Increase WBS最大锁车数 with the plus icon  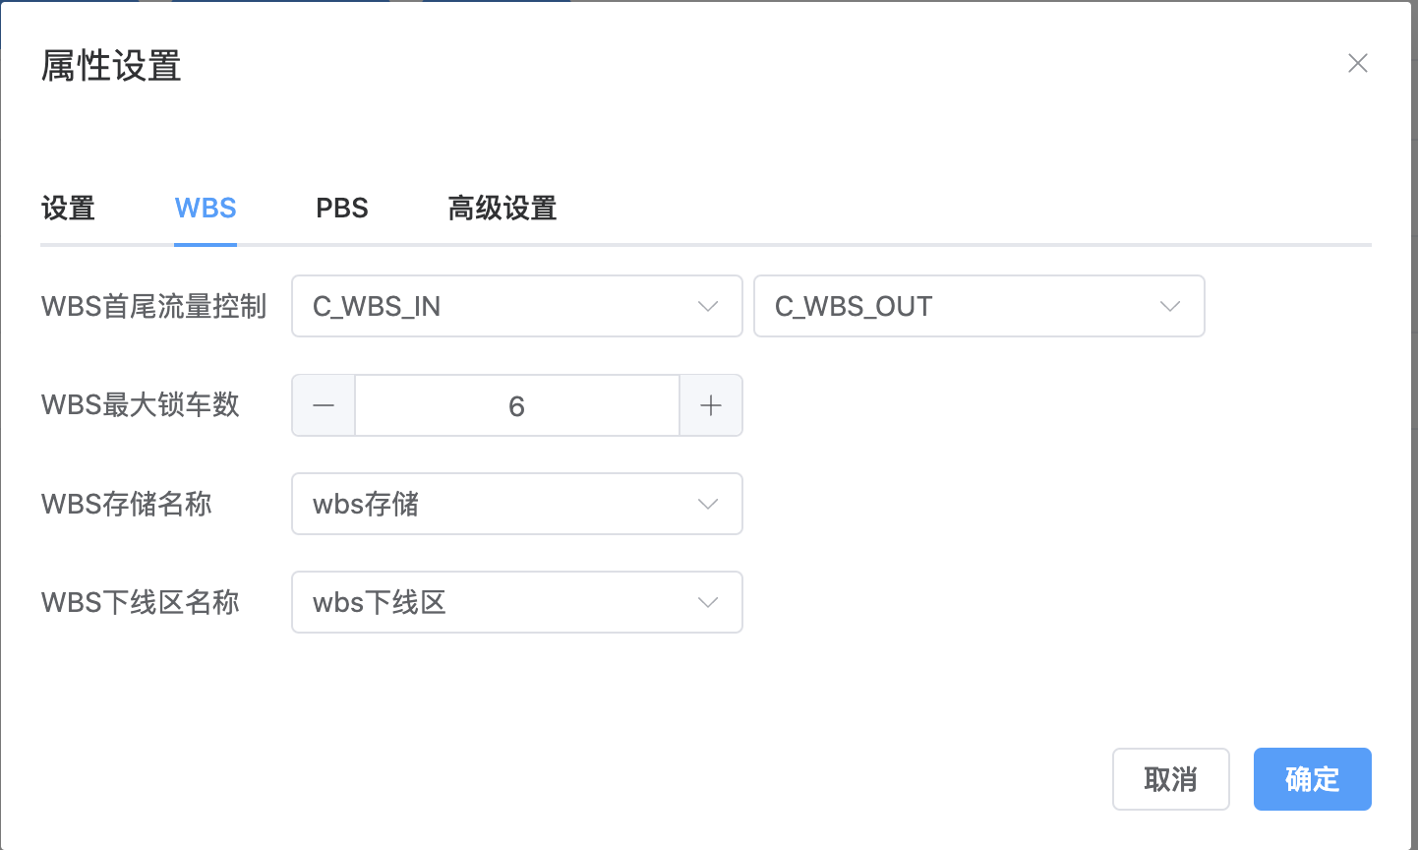[711, 405]
